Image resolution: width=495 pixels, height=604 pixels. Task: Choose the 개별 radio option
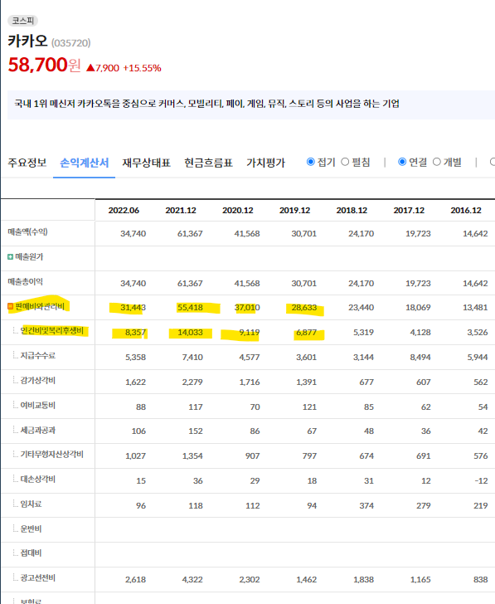[x=436, y=162]
